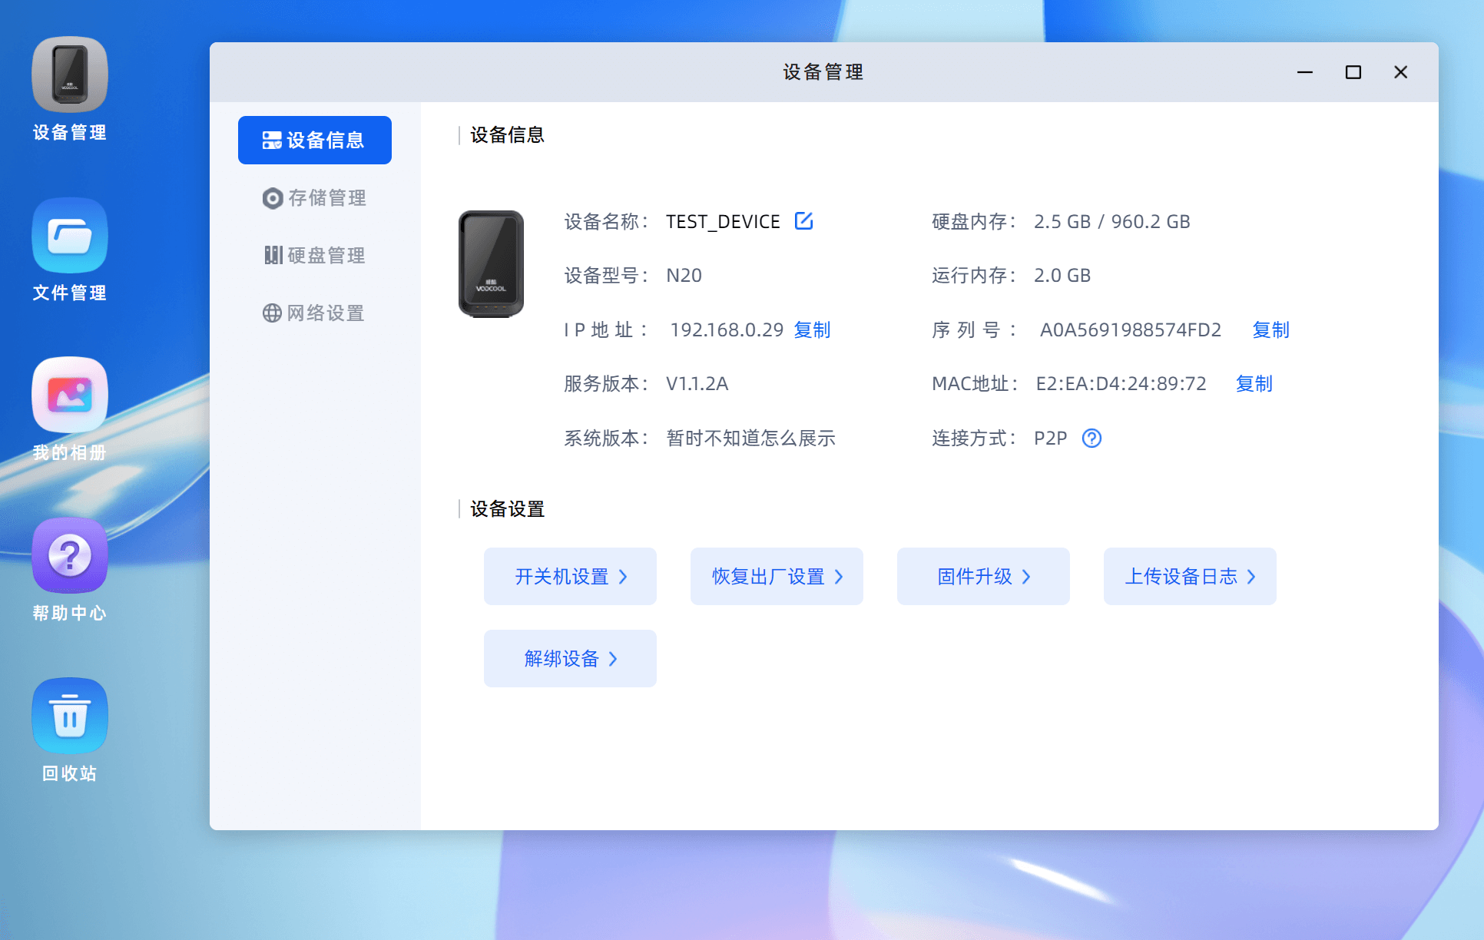Copy the MAC address
The height and width of the screenshot is (940, 1484).
[x=1254, y=384]
